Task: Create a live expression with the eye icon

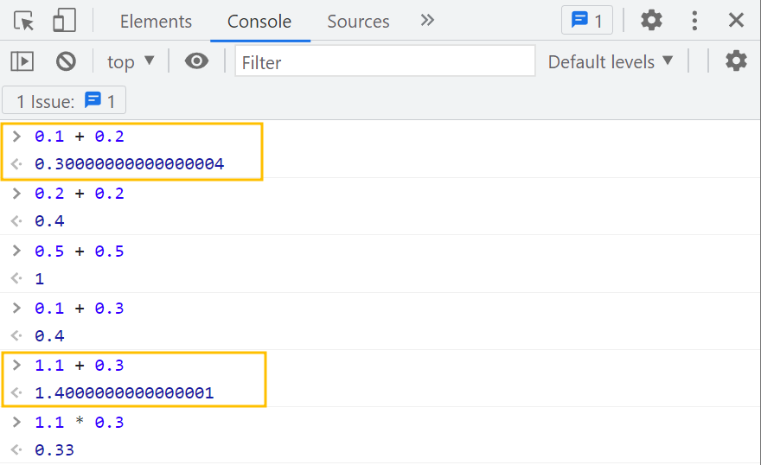Action: point(196,61)
